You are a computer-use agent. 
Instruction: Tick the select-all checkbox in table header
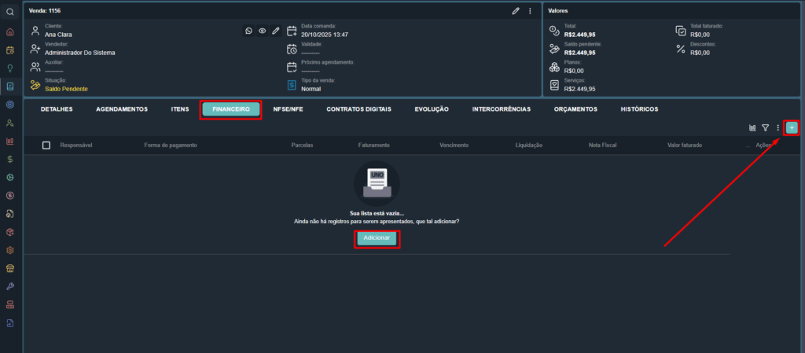[46, 145]
